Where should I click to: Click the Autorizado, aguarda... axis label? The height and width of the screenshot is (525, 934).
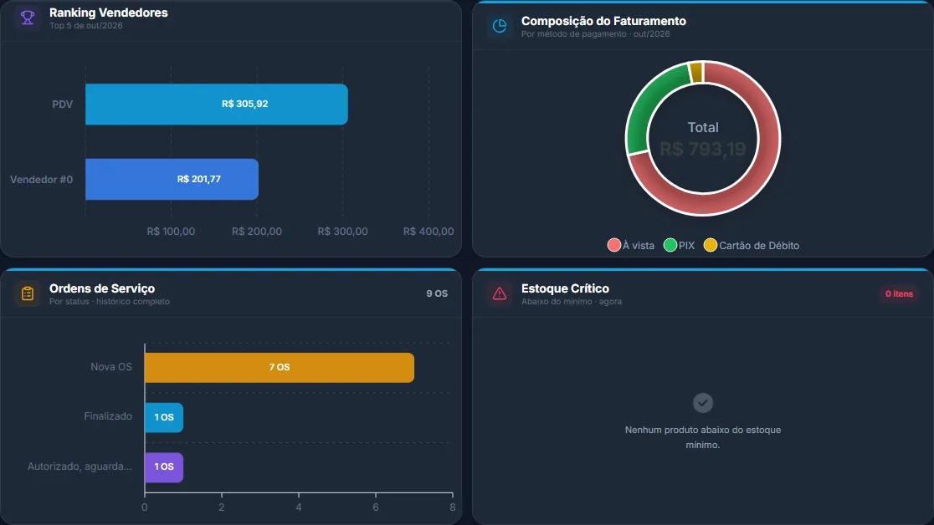80,466
